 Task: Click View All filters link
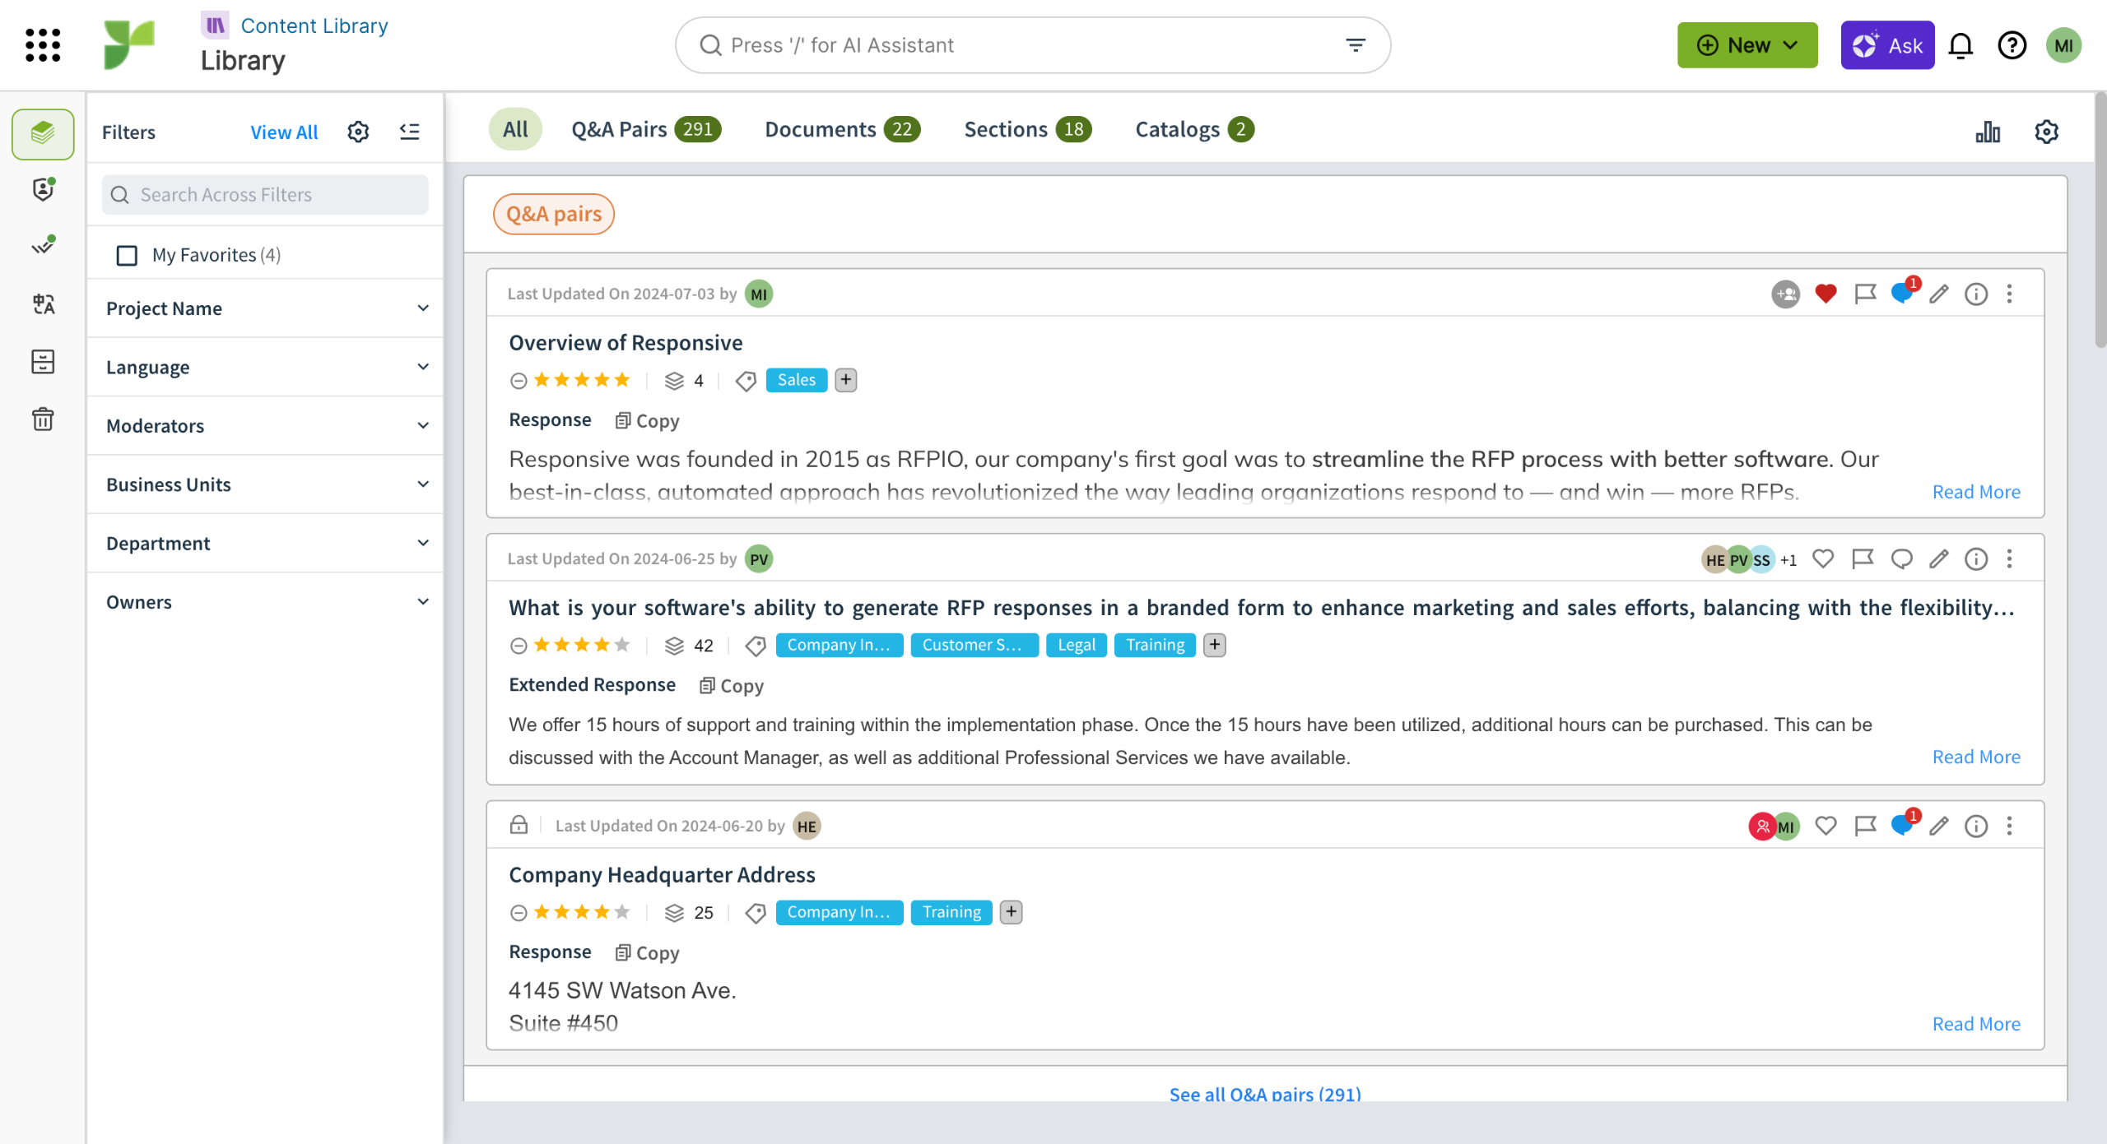click(283, 132)
